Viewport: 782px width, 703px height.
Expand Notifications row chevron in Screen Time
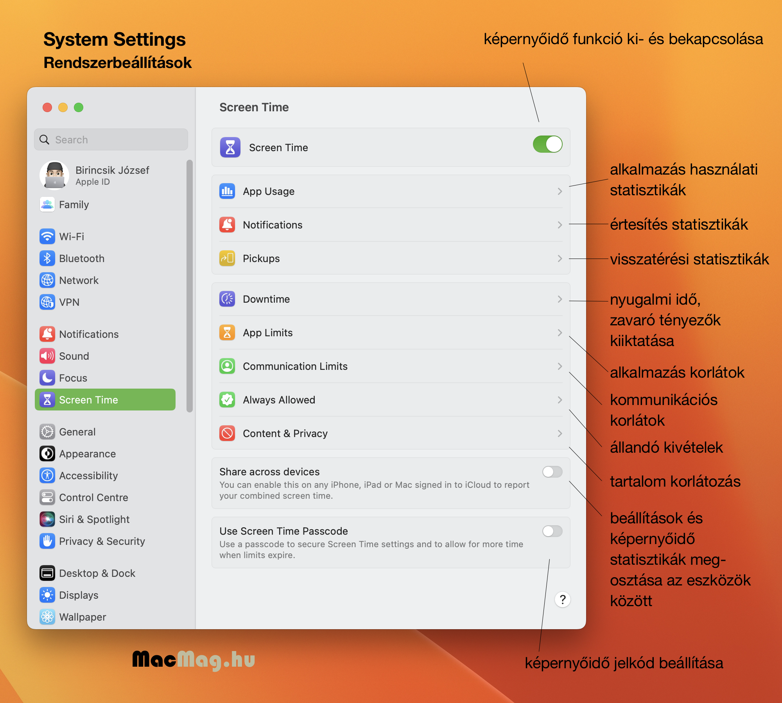560,225
